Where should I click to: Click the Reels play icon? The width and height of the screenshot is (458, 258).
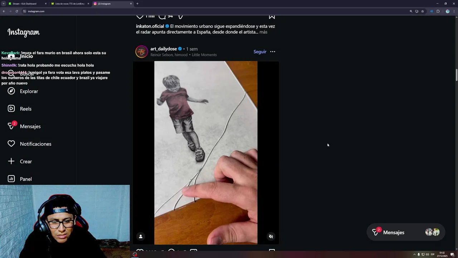pyautogui.click(x=11, y=109)
